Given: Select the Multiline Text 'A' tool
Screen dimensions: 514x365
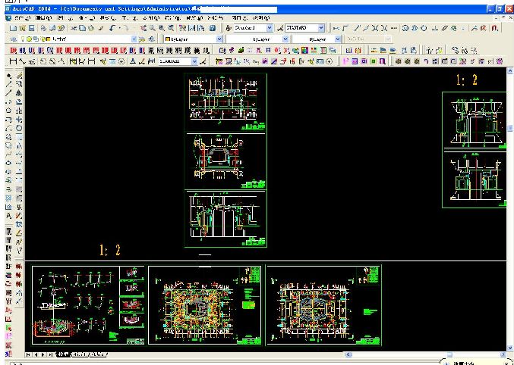Looking at the screenshot, I should click(x=9, y=216).
